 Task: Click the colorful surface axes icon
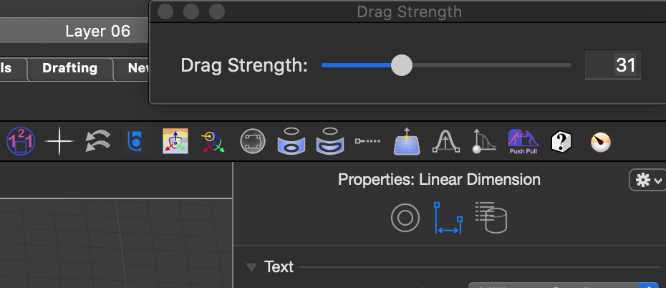(175, 141)
